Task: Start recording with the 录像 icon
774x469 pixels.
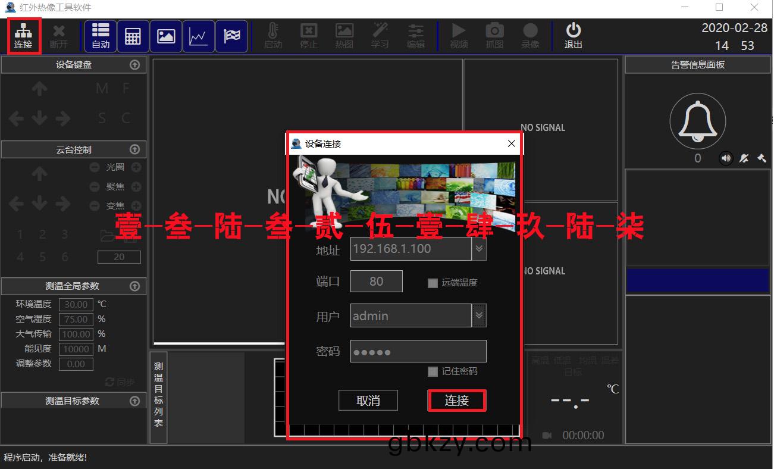Action: coord(531,36)
